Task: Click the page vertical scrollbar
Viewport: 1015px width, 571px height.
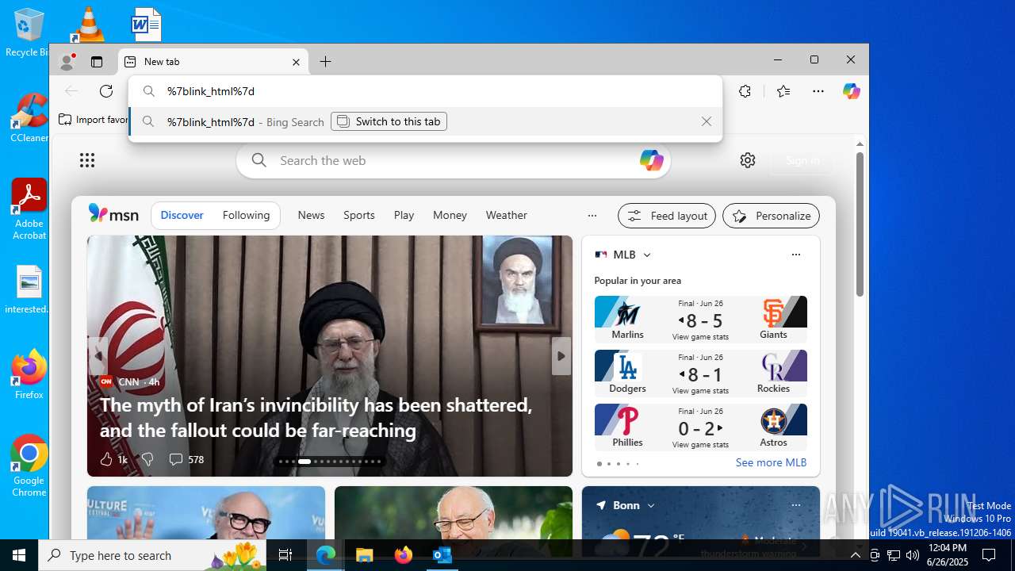Action: [860, 224]
